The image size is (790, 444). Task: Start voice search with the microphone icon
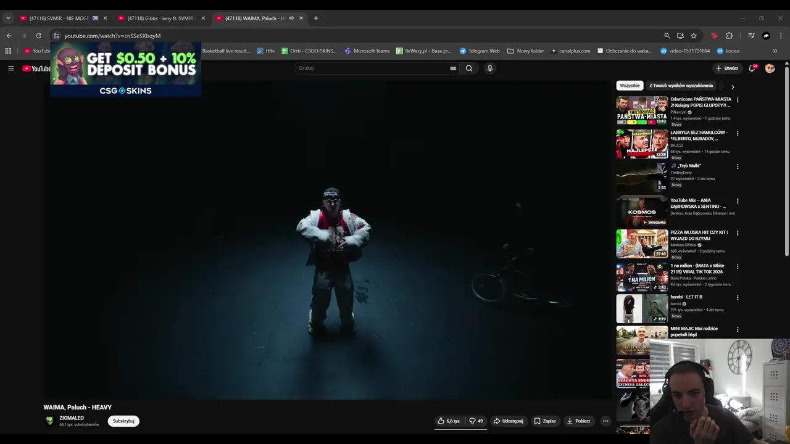point(490,68)
